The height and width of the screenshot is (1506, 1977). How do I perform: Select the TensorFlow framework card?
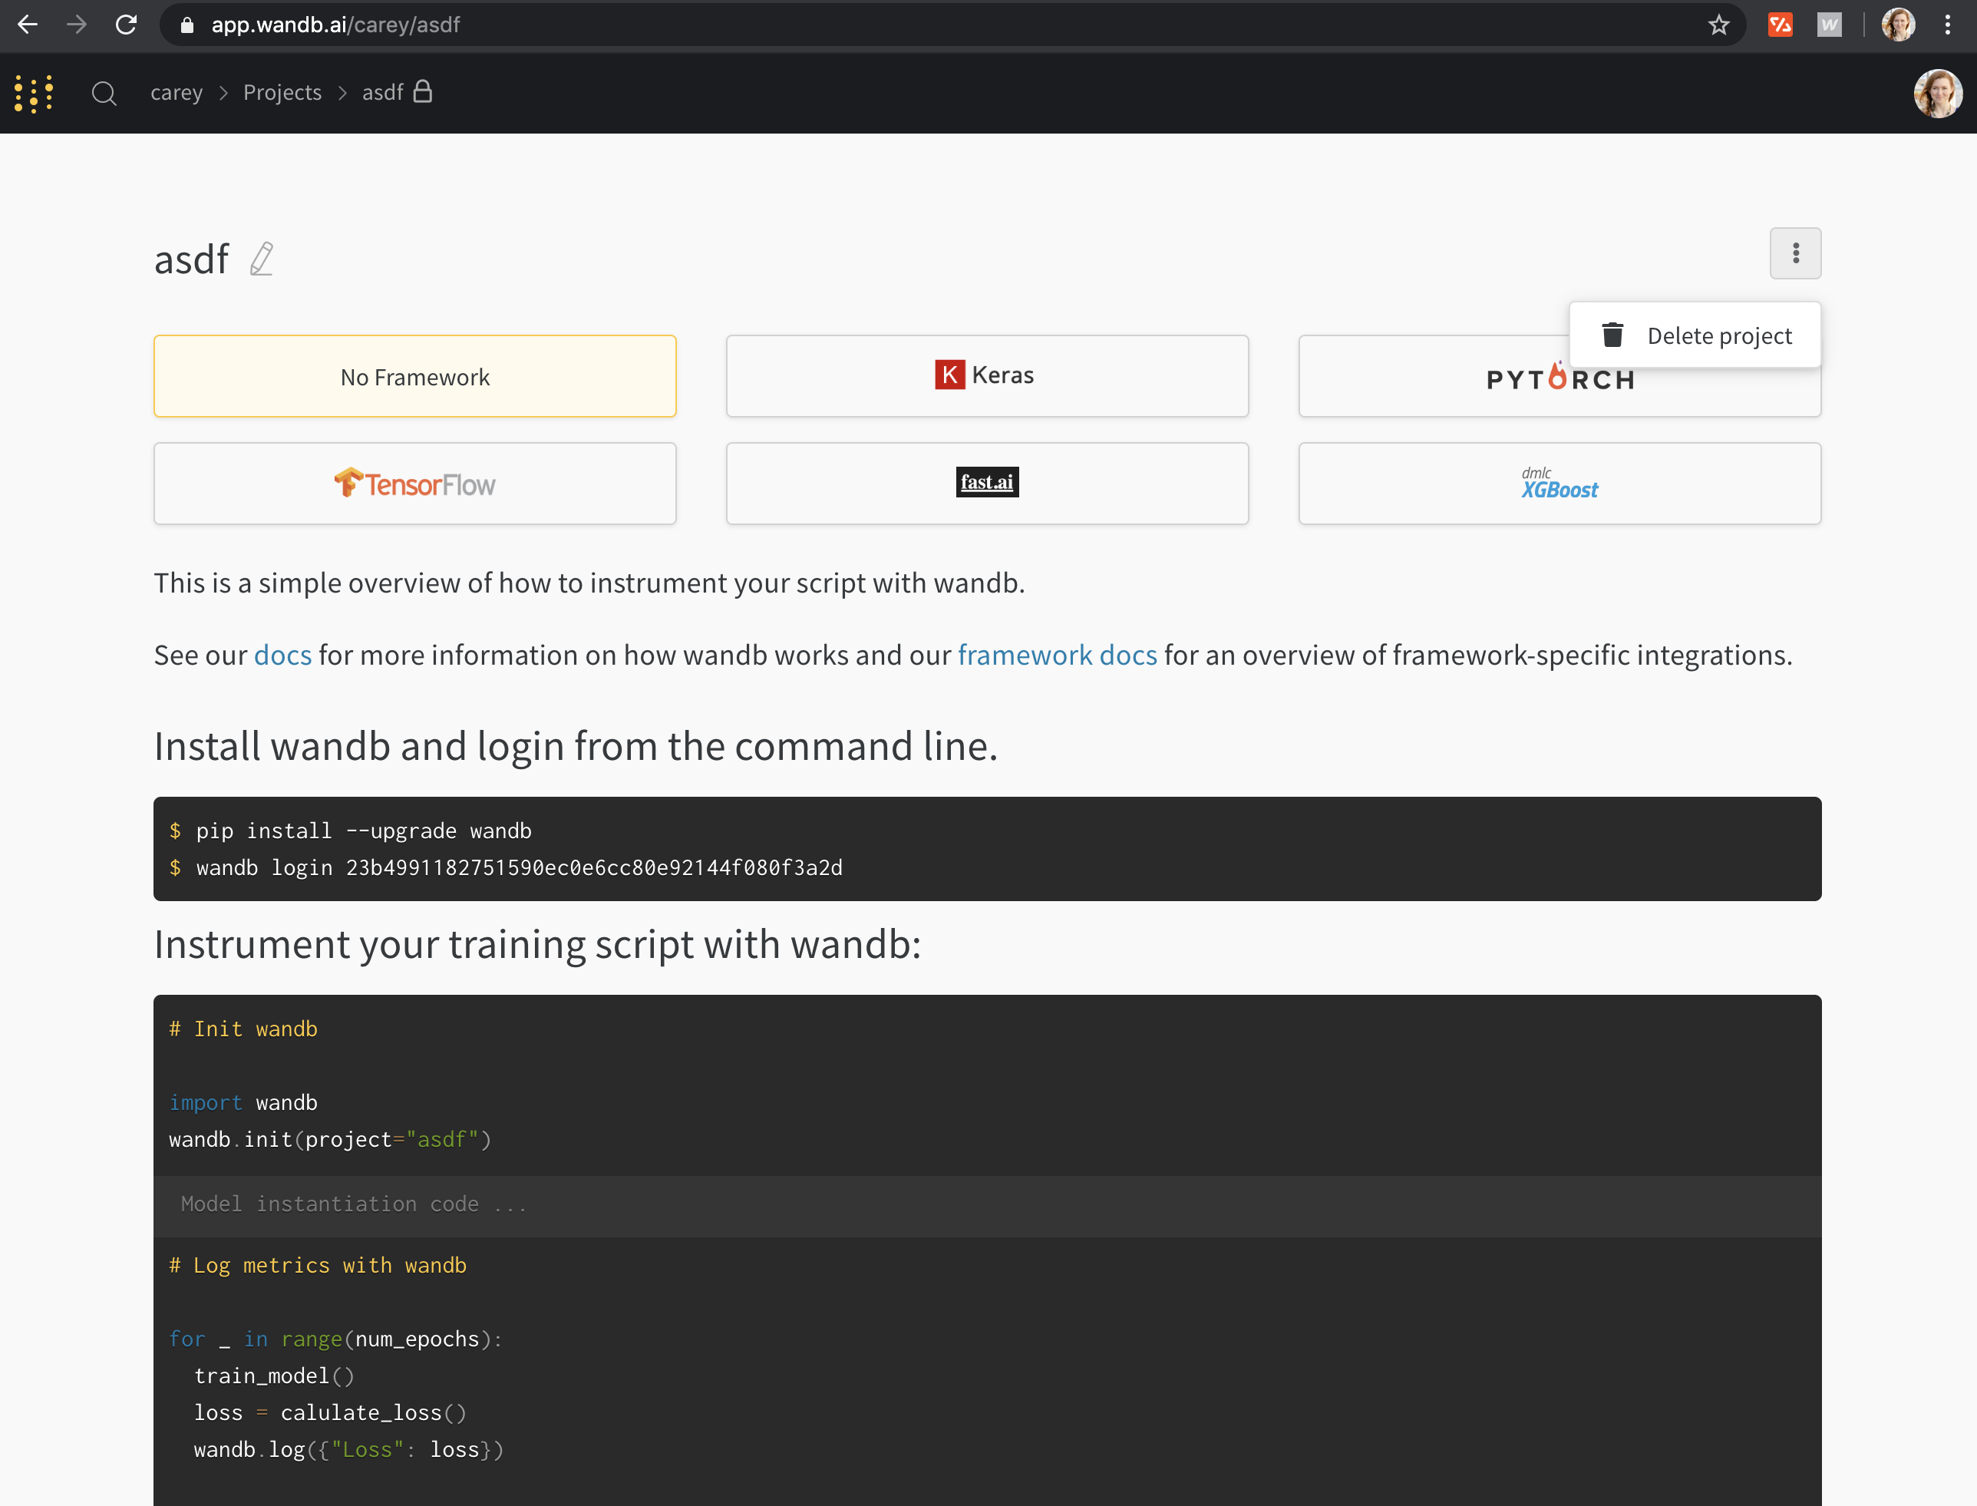[x=414, y=483]
